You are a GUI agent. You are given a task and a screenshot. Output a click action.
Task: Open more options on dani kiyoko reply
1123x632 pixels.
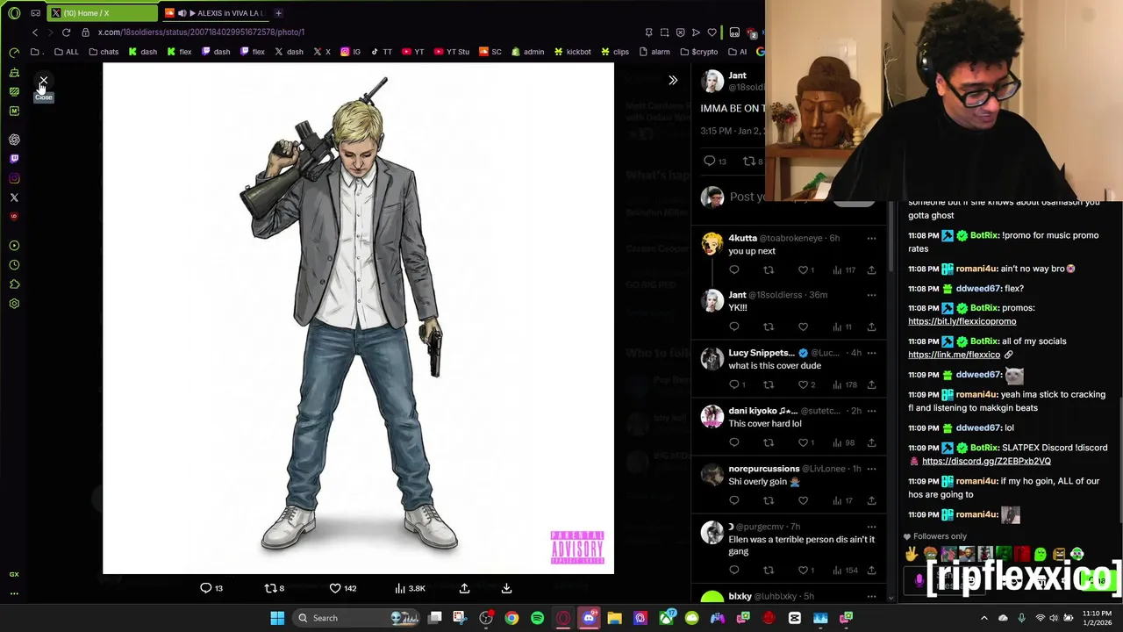(871, 411)
